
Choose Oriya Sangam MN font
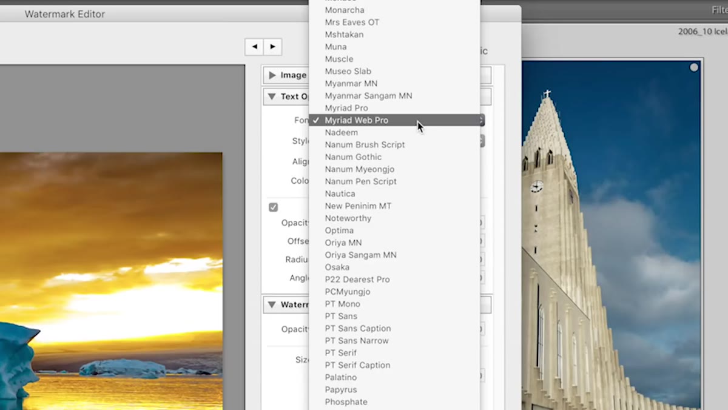pyautogui.click(x=394, y=255)
